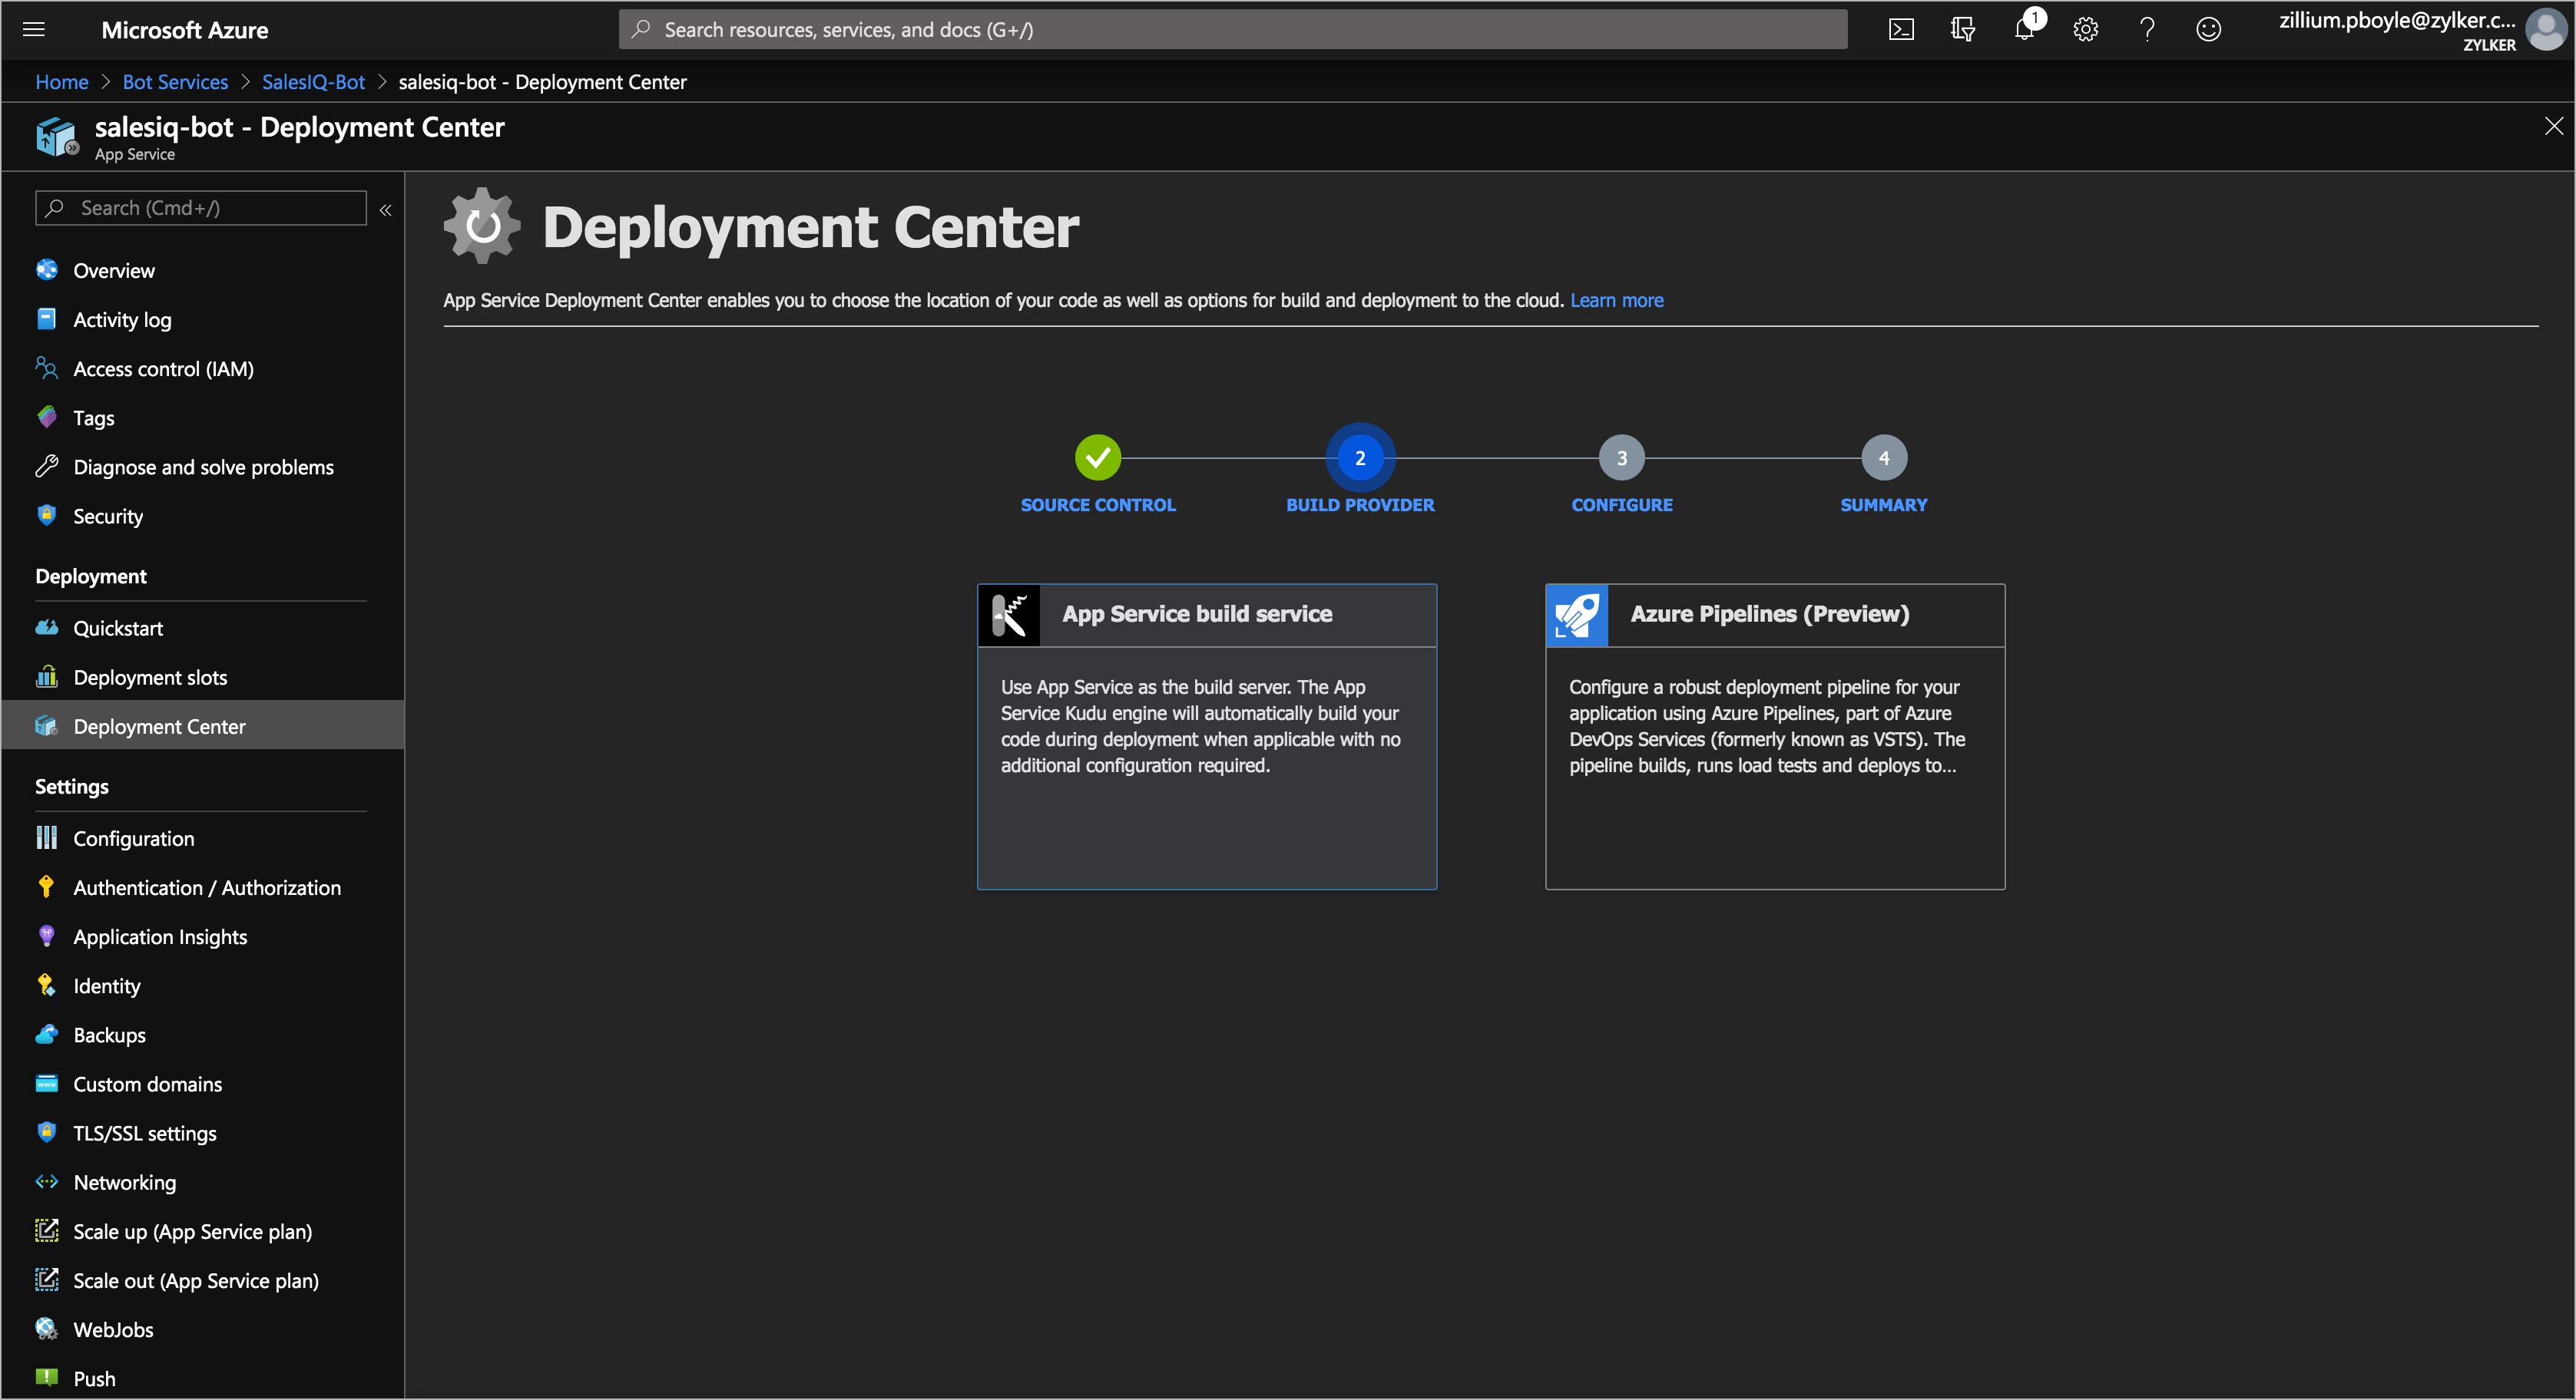
Task: Click the Kudu build service icon
Action: pos(1009,615)
